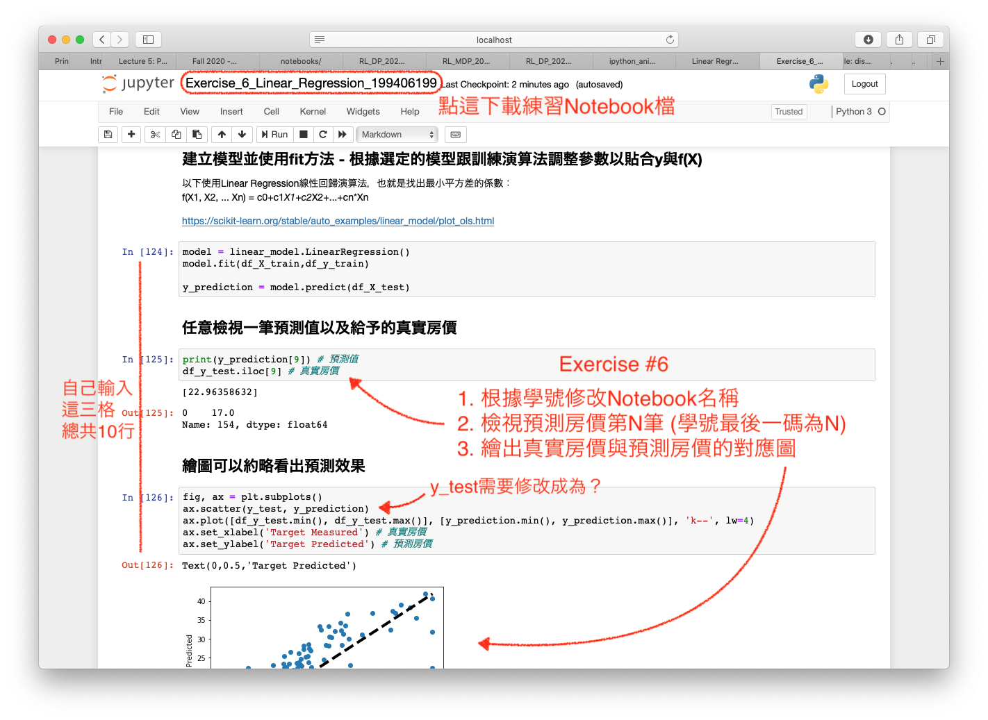
Task: Restart kernel and rerun all with fast-forward icon
Action: pos(343,135)
